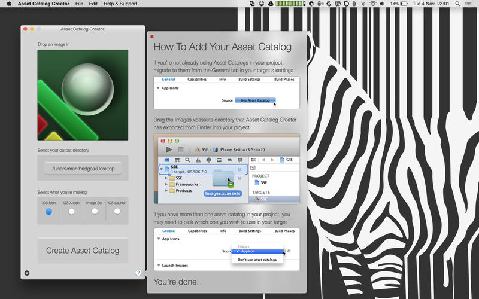Click the /Users/markbridges/Desktop output directory button

pyautogui.click(x=83, y=169)
